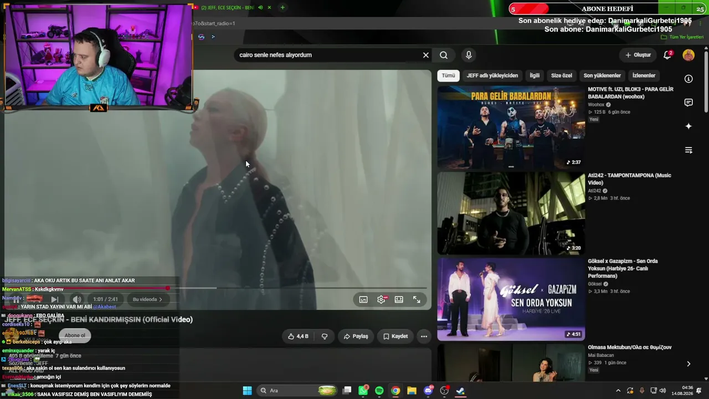Open the side panel info icon
The height and width of the screenshot is (399, 709).
pyautogui.click(x=689, y=79)
